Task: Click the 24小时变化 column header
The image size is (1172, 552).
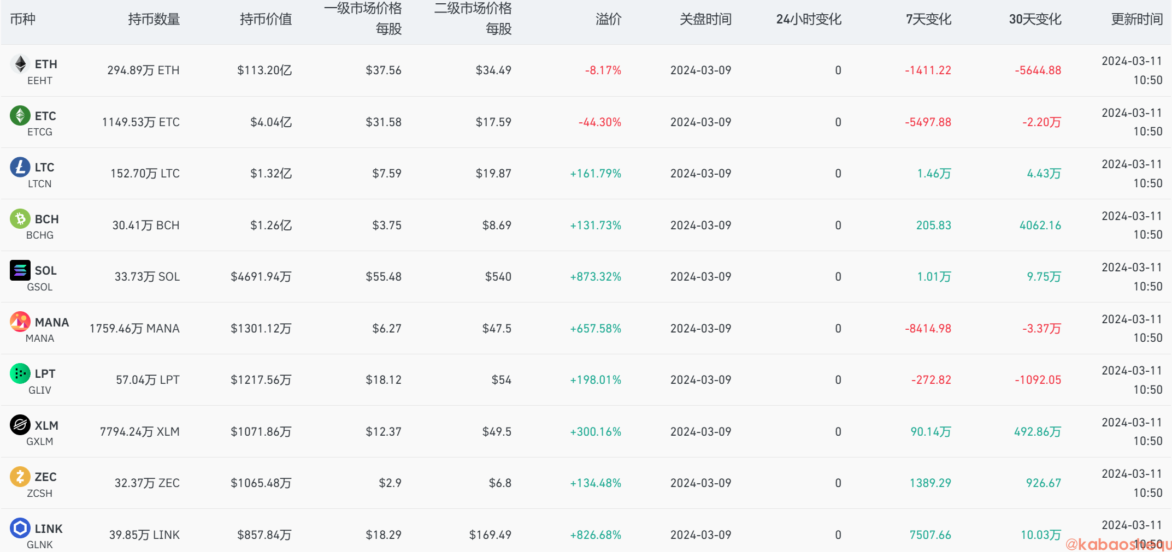Action: [x=809, y=19]
